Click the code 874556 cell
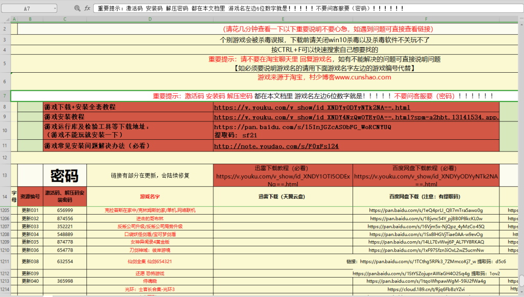 tap(65, 219)
